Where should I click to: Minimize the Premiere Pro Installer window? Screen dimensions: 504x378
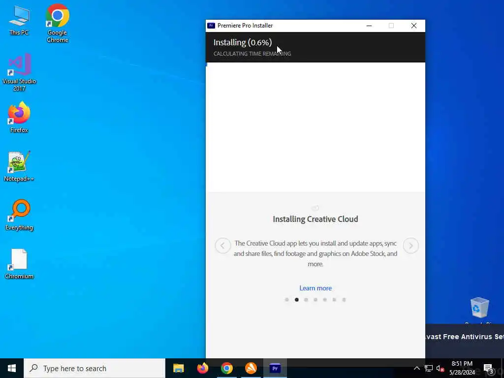coord(369,26)
